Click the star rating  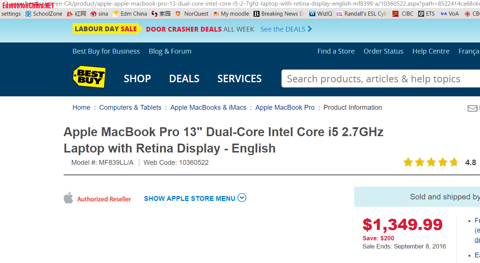click(431, 163)
